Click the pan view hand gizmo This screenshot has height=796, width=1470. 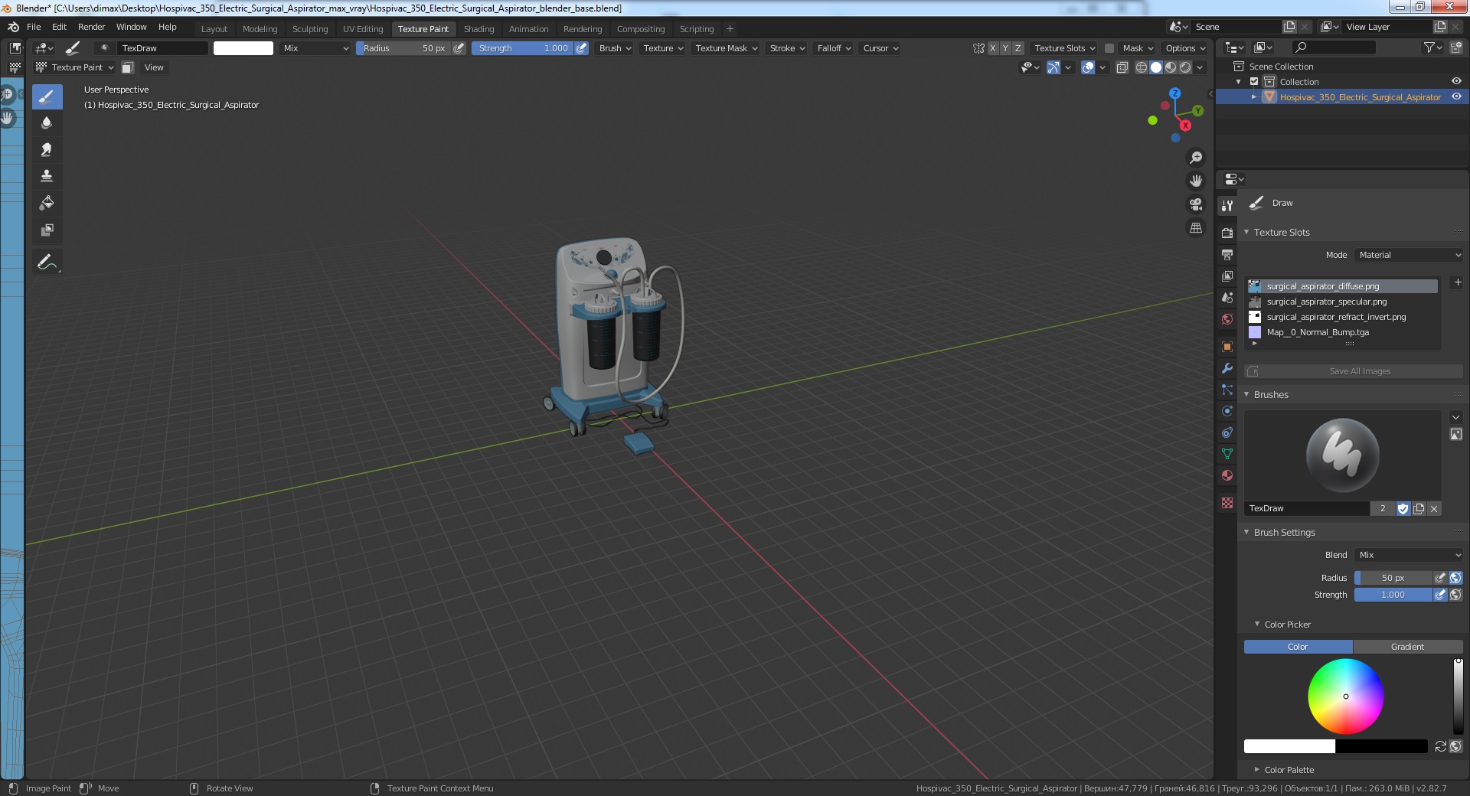[x=1195, y=181]
